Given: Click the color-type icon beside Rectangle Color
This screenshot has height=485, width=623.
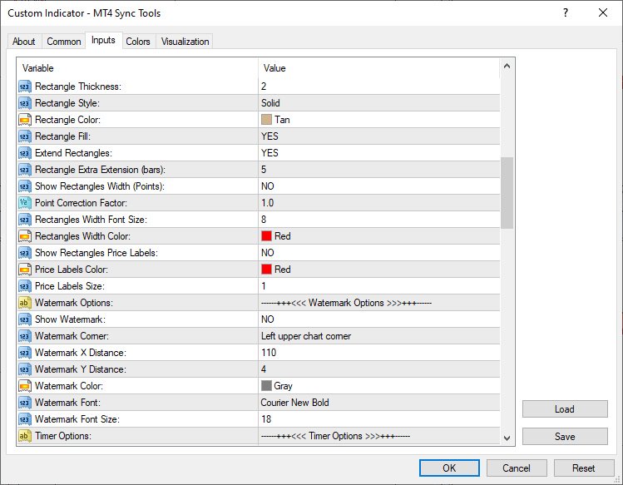Looking at the screenshot, I should (24, 120).
